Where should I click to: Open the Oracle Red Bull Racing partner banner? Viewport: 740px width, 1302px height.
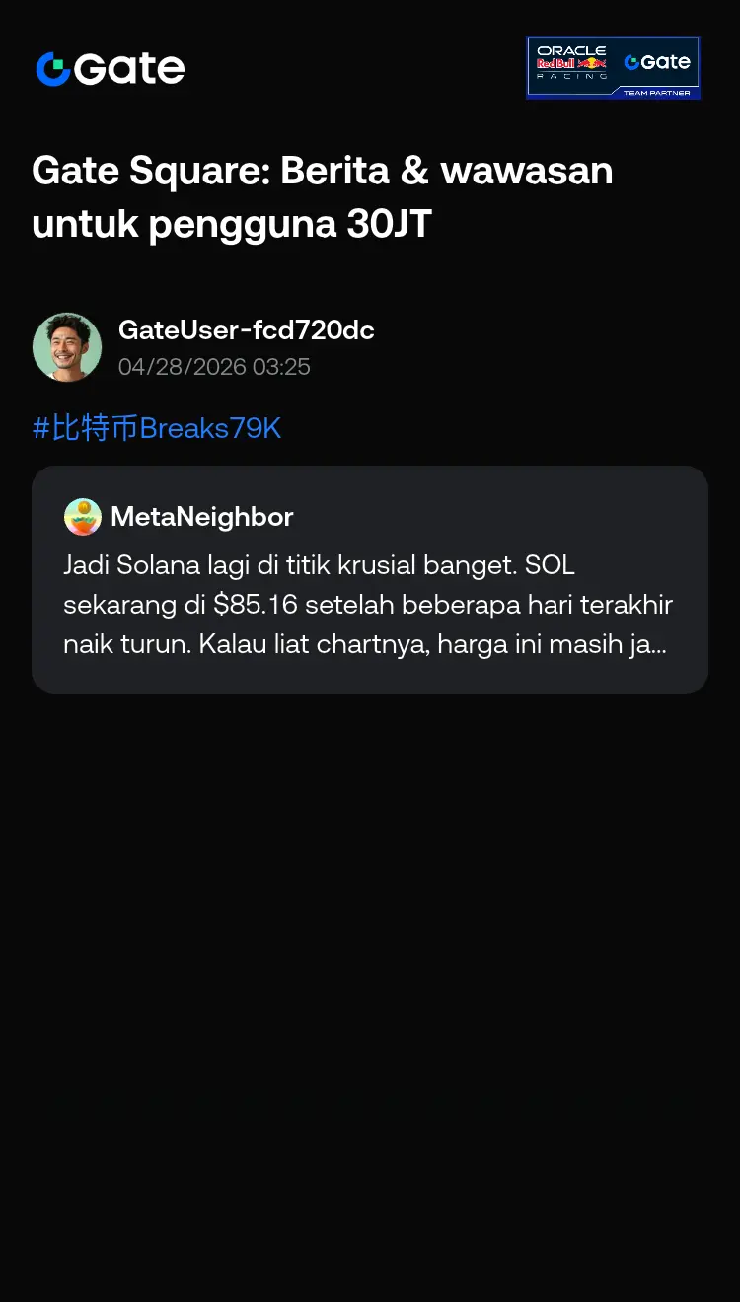[x=614, y=68]
